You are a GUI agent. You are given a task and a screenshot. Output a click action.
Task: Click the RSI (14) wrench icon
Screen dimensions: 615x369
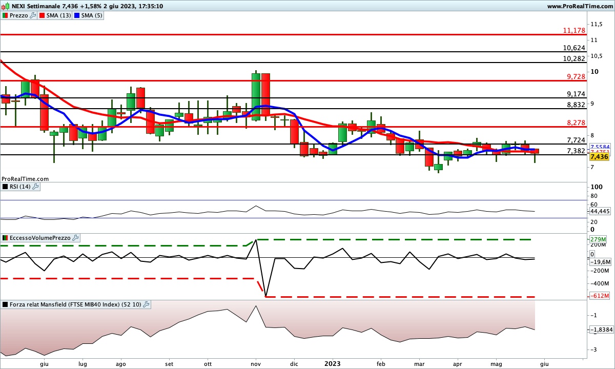point(35,187)
